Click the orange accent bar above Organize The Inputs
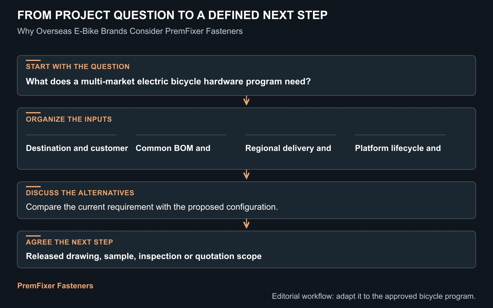 click(33, 113)
